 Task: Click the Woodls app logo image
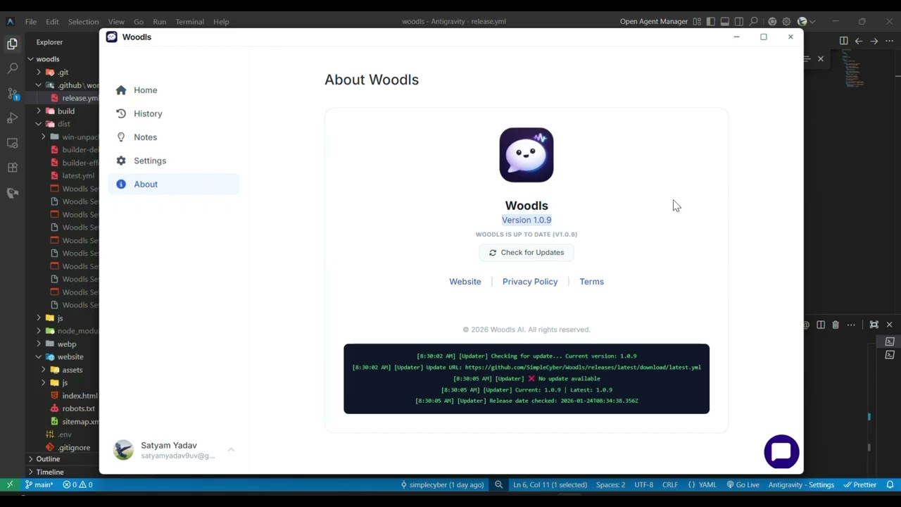click(x=527, y=155)
